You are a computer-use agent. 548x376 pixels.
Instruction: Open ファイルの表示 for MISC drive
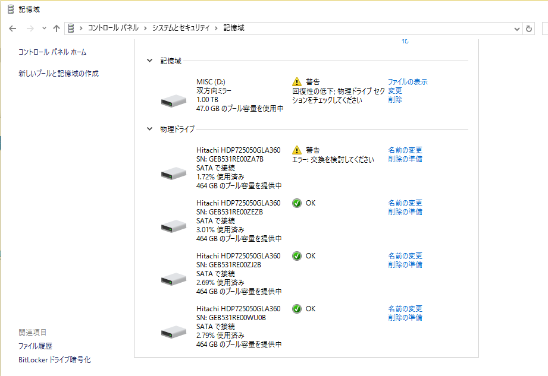408,82
